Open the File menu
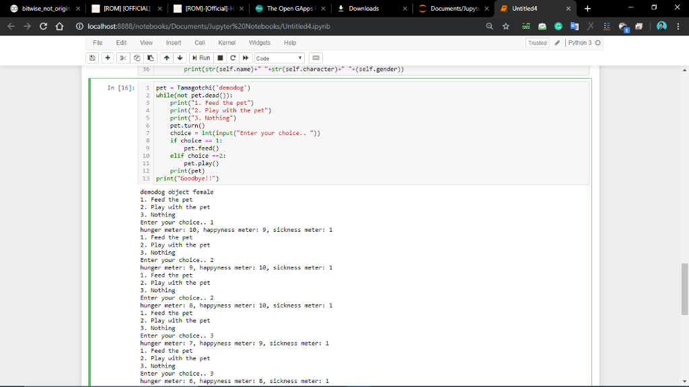 point(98,43)
